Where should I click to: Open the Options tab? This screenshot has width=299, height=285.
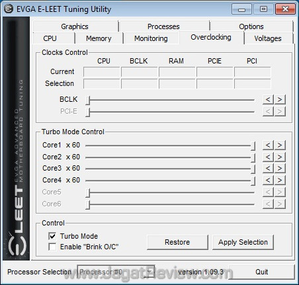pos(251,26)
